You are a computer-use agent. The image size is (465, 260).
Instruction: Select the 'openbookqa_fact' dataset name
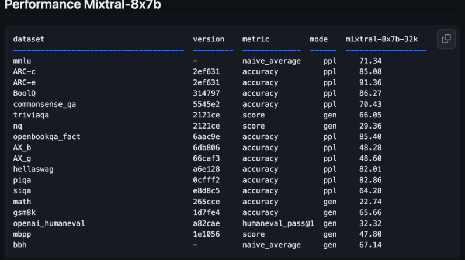click(47, 137)
